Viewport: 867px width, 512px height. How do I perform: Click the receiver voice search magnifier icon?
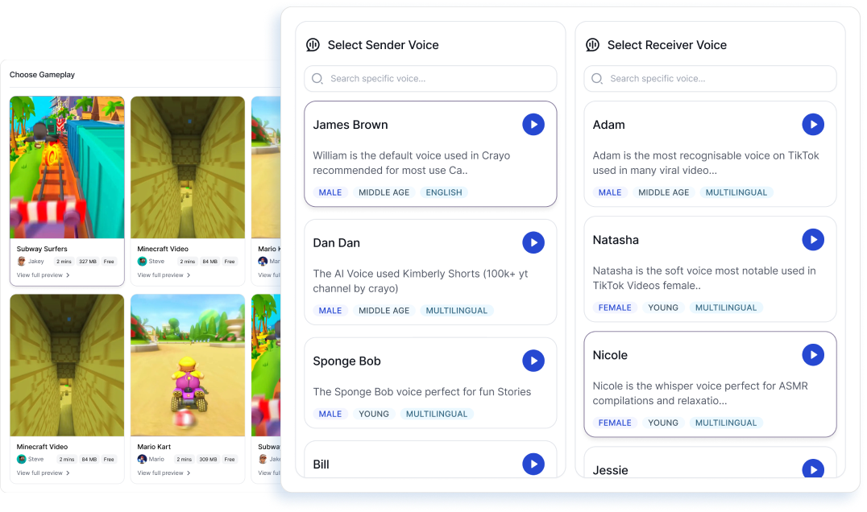click(597, 78)
